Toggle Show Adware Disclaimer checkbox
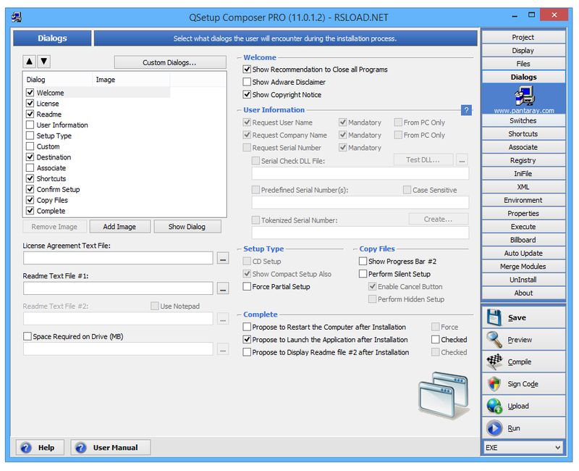 coord(247,82)
